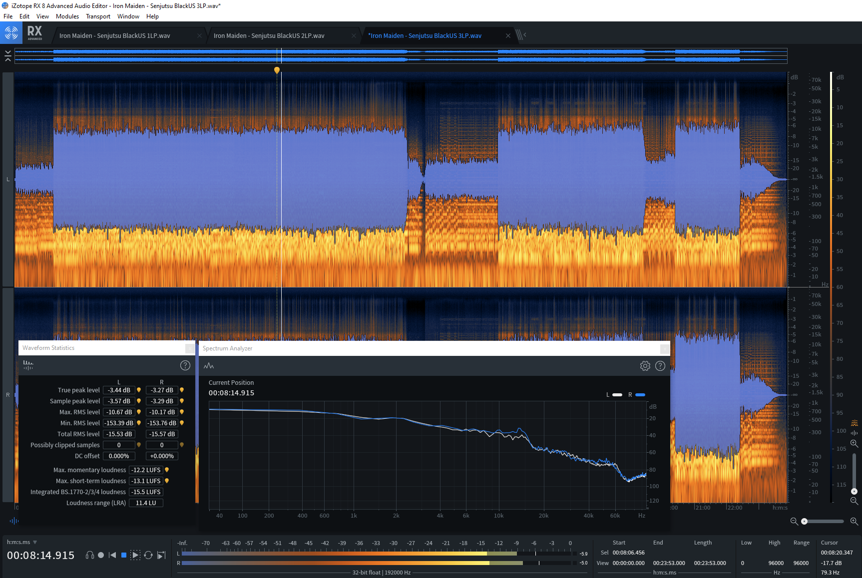Edit the High frequency 96000 field

point(776,563)
